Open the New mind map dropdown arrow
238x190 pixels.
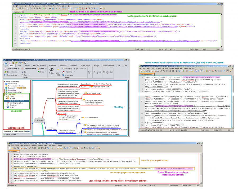(19, 69)
